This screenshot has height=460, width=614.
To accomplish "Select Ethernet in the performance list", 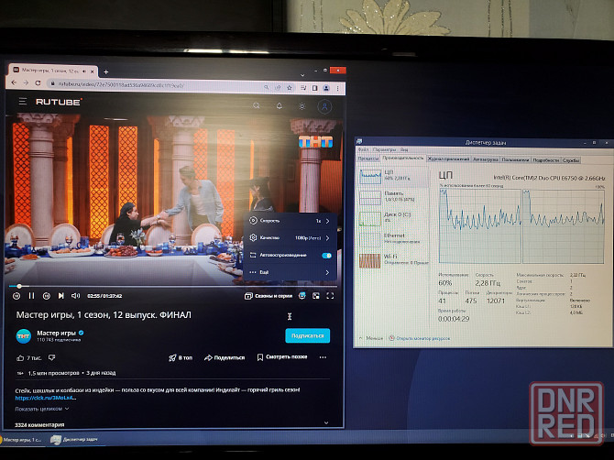I will point(393,239).
